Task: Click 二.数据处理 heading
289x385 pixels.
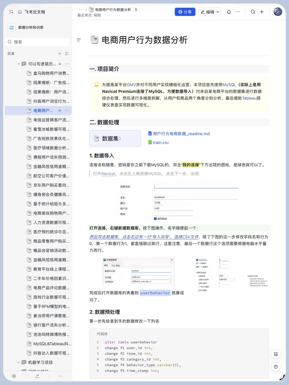Action: 104,122
